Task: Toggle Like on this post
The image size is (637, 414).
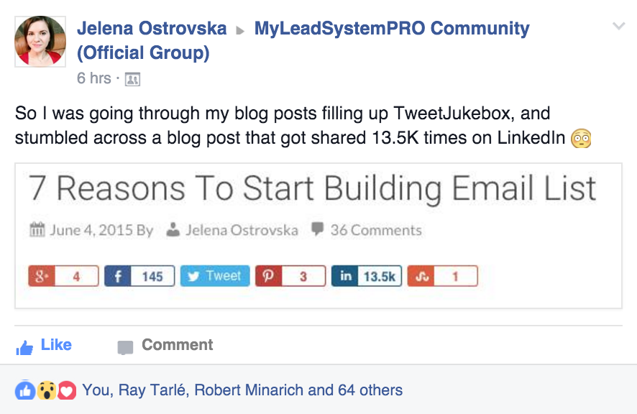Action: 44,346
